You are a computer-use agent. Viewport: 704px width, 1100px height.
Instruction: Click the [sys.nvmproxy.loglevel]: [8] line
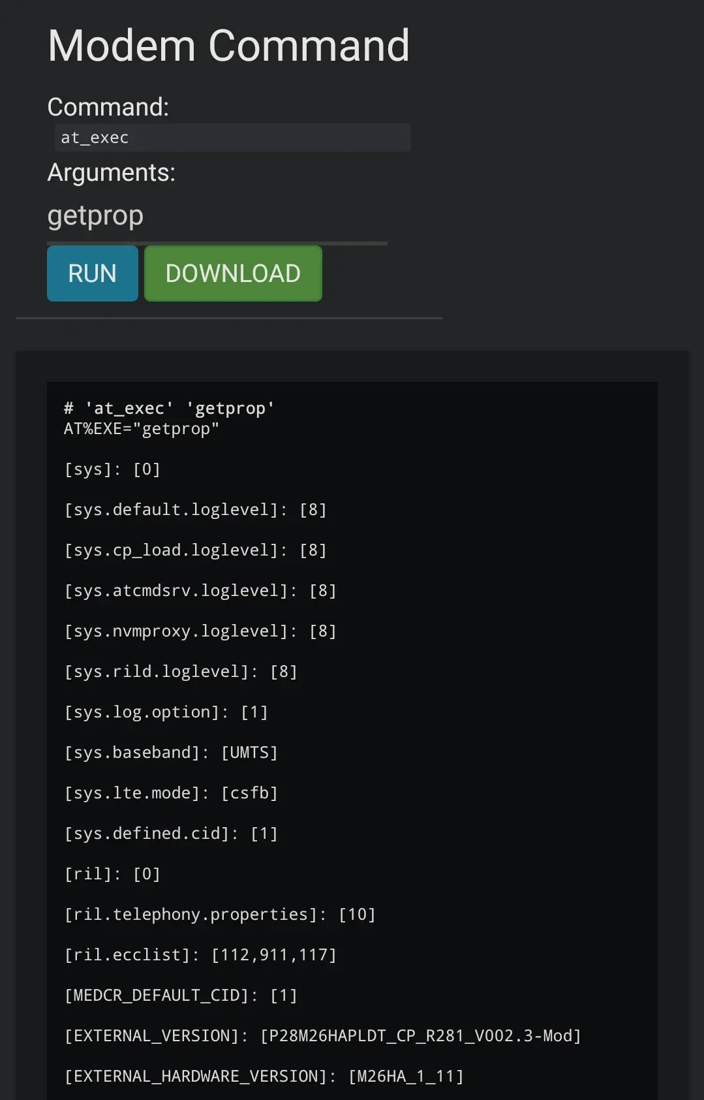200,631
